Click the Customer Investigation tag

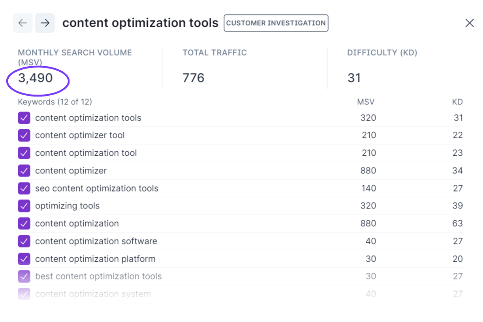pos(276,23)
